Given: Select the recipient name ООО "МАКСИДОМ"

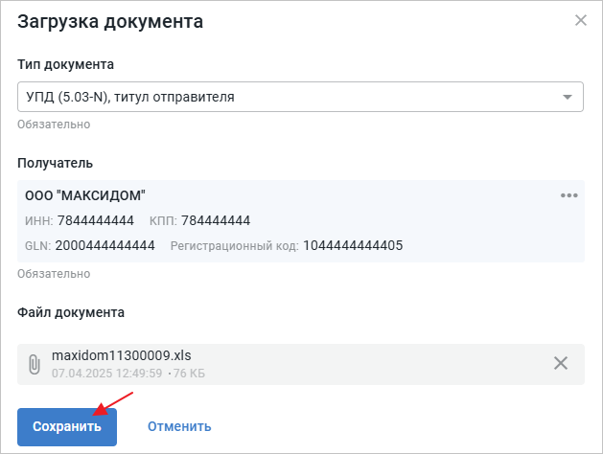Looking at the screenshot, I should tap(85, 195).
